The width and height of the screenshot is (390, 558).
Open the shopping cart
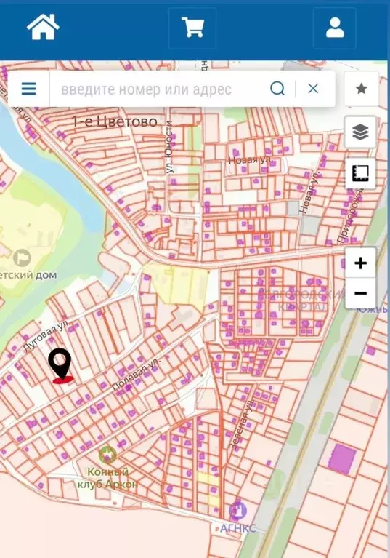(x=192, y=28)
